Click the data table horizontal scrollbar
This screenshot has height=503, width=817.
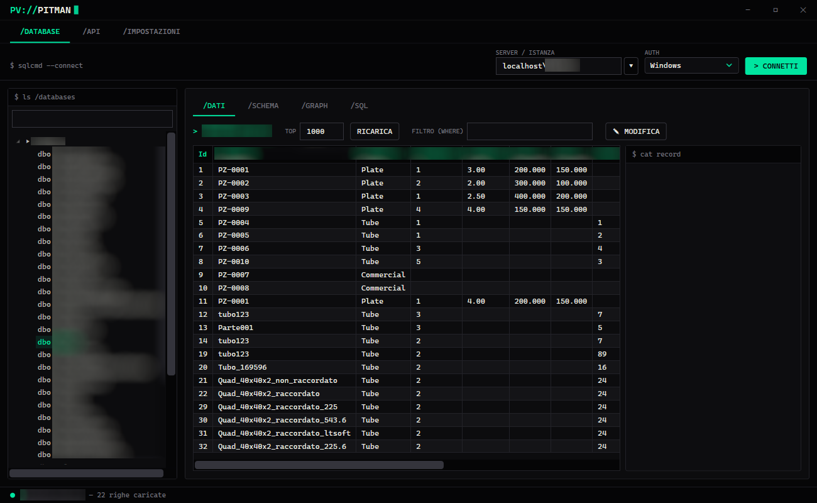(x=319, y=465)
